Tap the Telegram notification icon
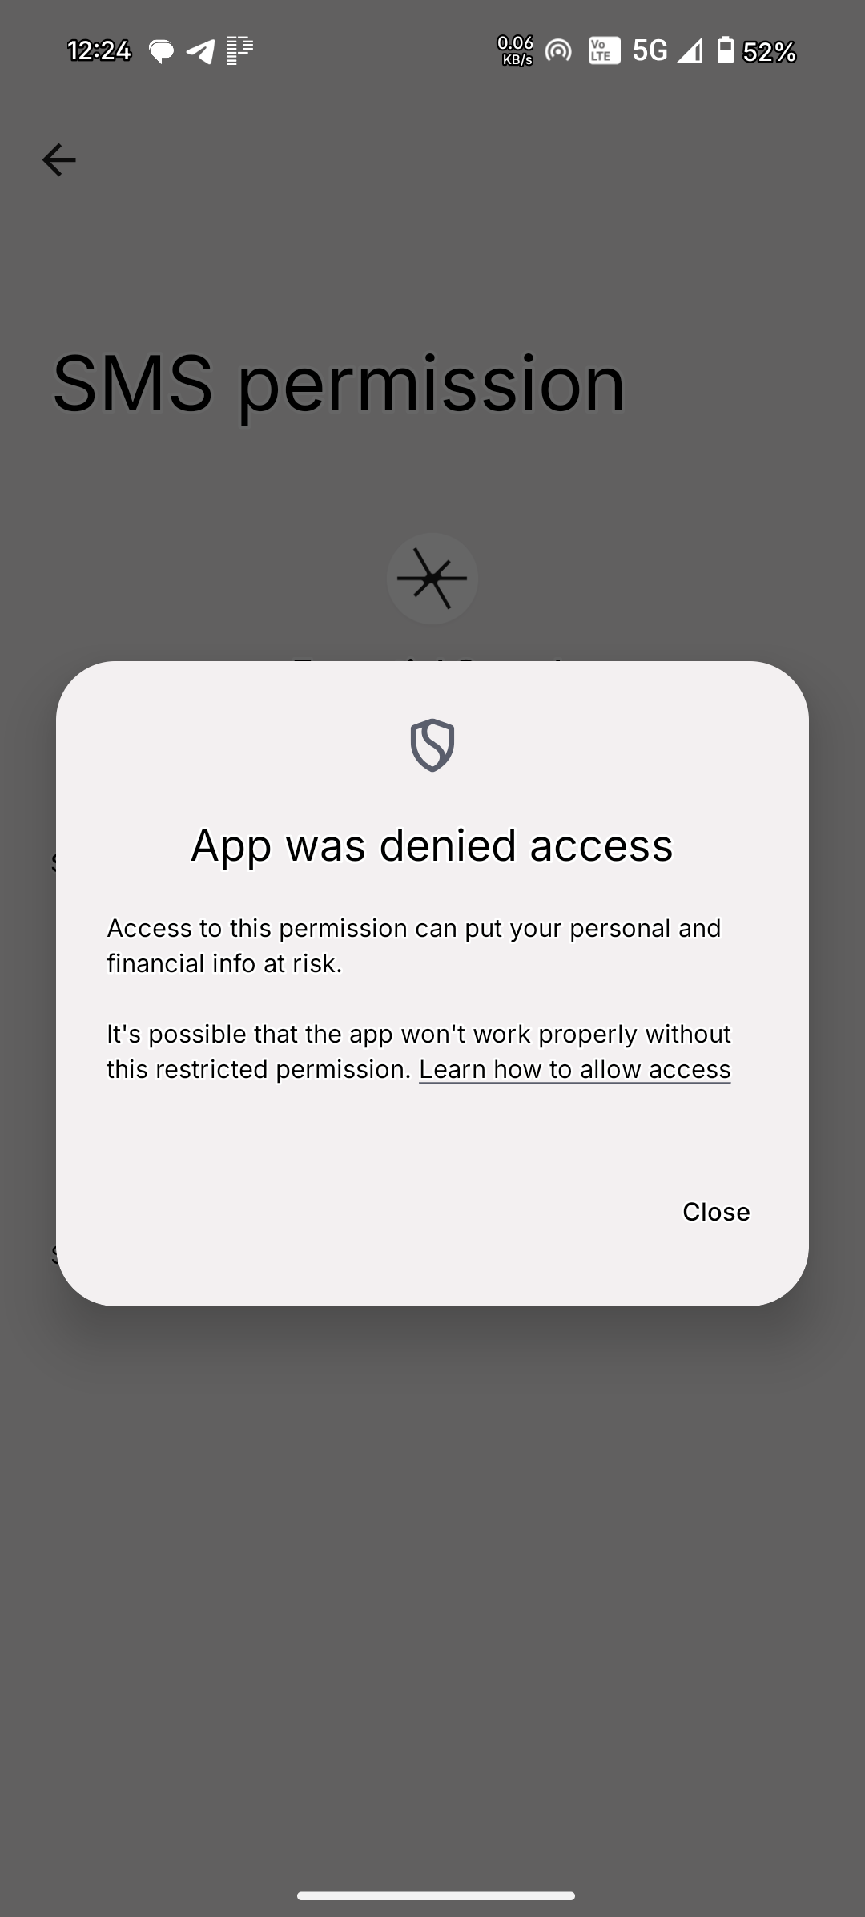Screen dimensions: 865x1917 tap(201, 51)
